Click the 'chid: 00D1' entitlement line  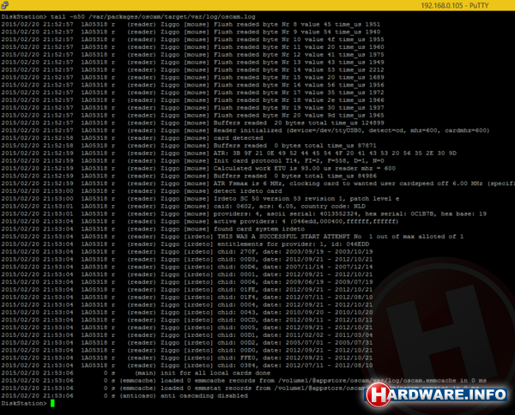pyautogui.click(x=187, y=335)
